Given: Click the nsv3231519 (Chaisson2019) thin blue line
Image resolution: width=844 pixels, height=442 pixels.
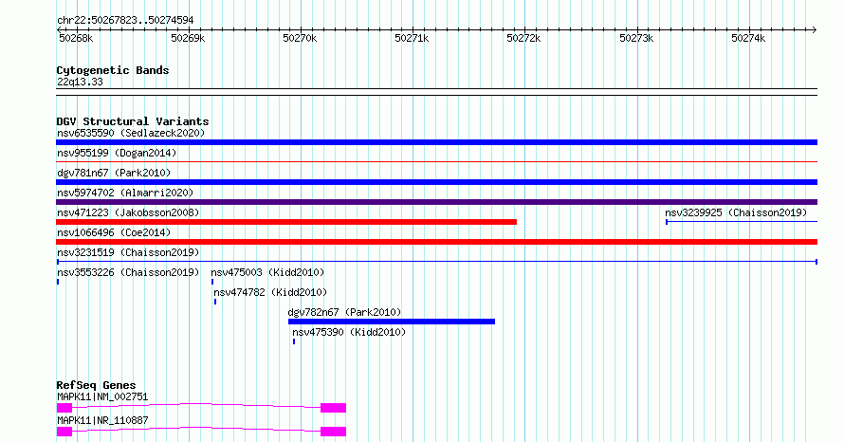Looking at the screenshot, I should (436, 262).
